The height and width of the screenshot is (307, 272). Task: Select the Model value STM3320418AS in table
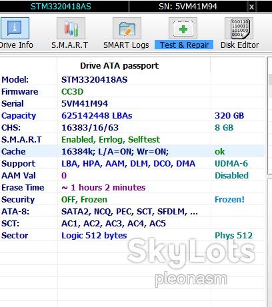click(x=95, y=80)
